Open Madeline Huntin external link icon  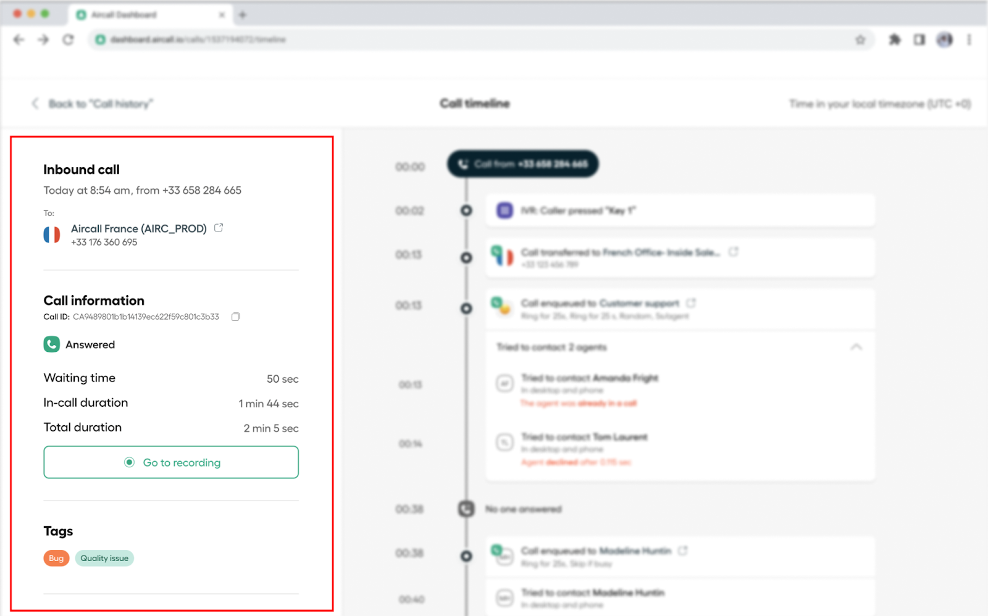(x=682, y=551)
